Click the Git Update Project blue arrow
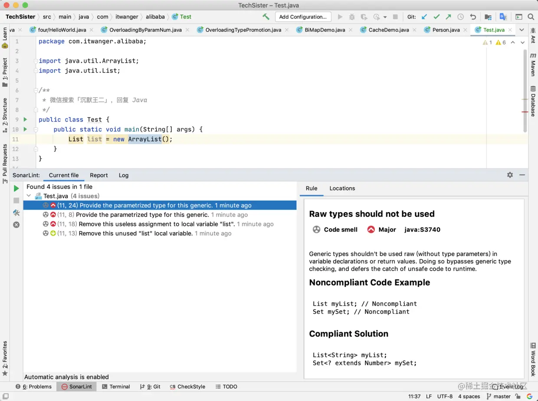The width and height of the screenshot is (538, 401). 424,17
